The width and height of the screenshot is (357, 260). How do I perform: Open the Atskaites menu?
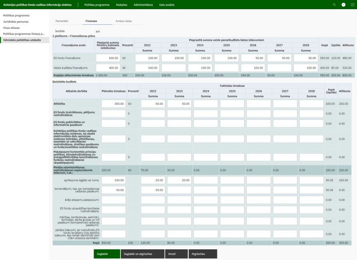122,4
